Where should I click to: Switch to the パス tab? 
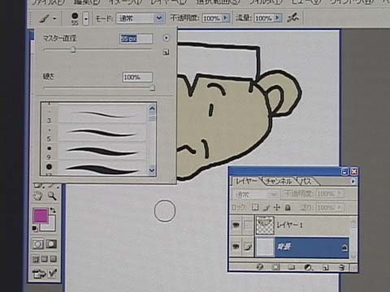[306, 182]
